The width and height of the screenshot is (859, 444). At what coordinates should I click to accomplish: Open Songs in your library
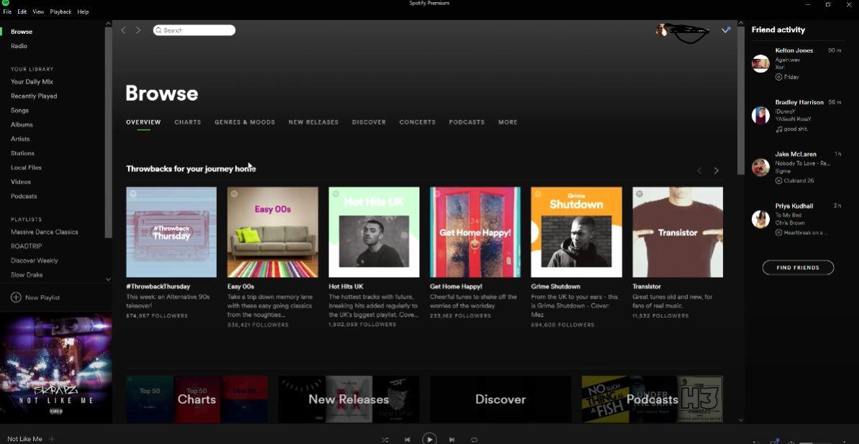(x=19, y=110)
